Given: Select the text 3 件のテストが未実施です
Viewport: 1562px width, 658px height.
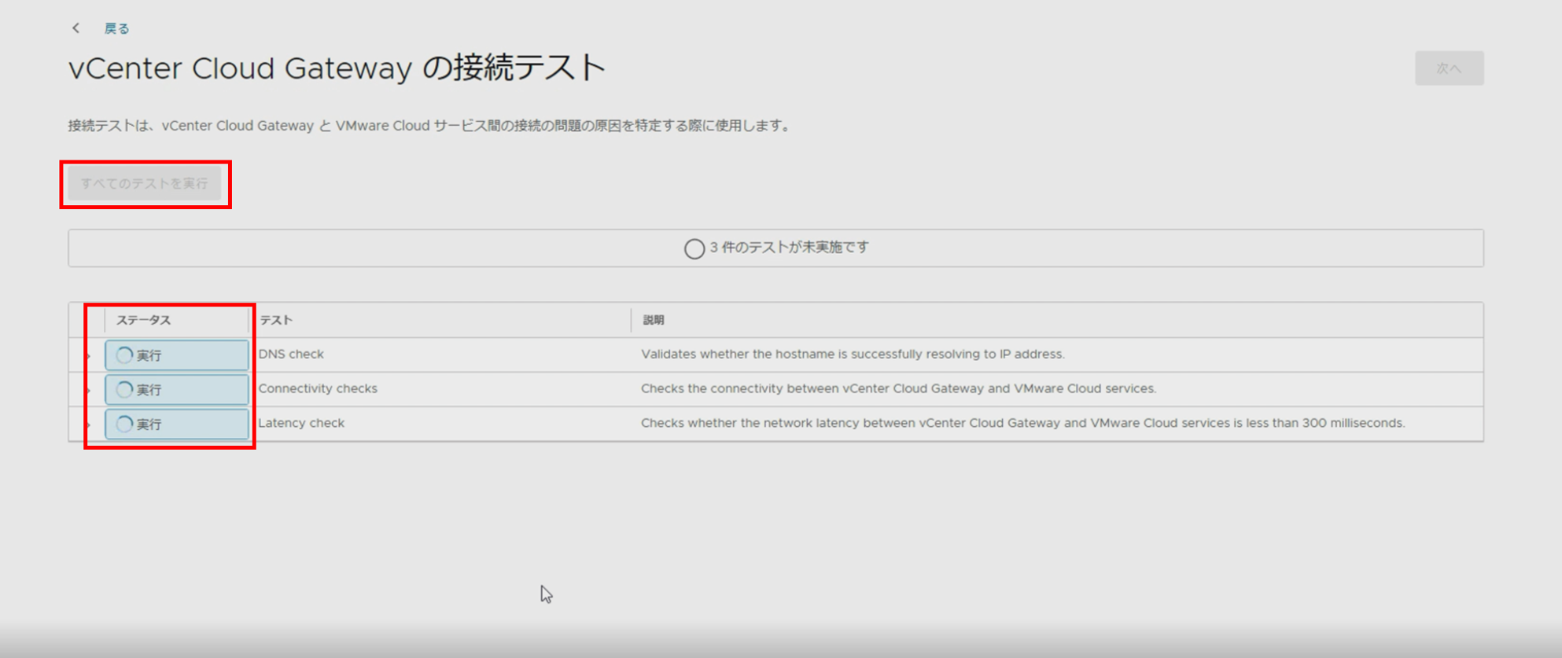Looking at the screenshot, I should pyautogui.click(x=789, y=247).
